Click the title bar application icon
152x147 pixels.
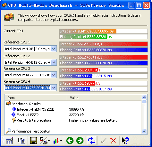click(x=4, y=5)
